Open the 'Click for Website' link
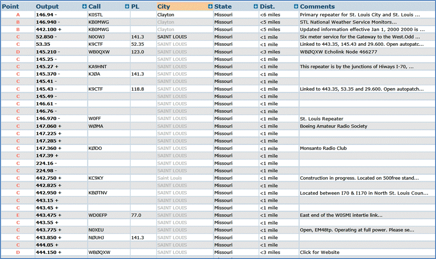Image resolution: width=436 pixels, height=259 pixels. (x=319, y=252)
